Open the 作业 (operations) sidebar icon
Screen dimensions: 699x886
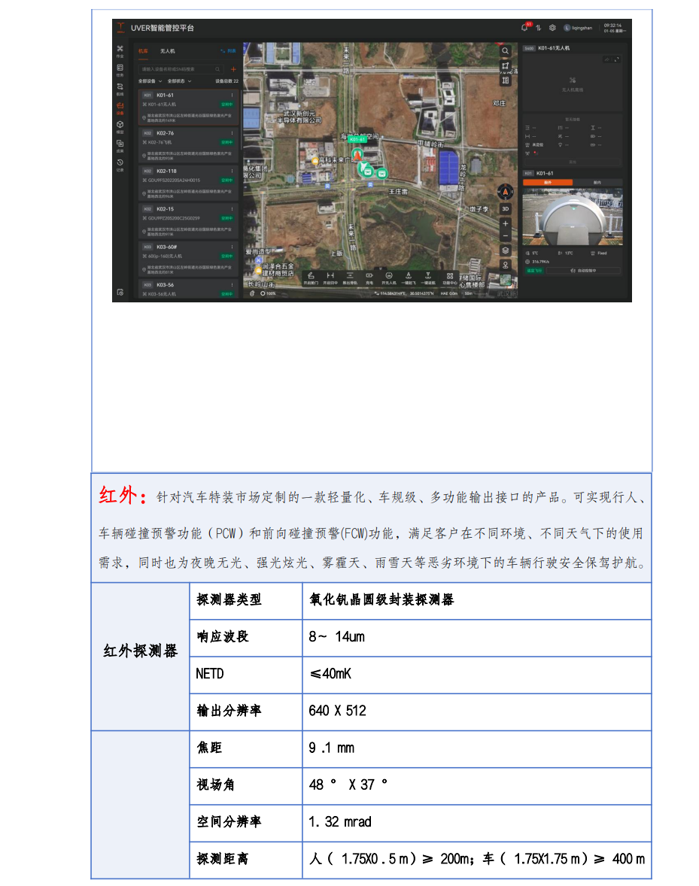120,51
